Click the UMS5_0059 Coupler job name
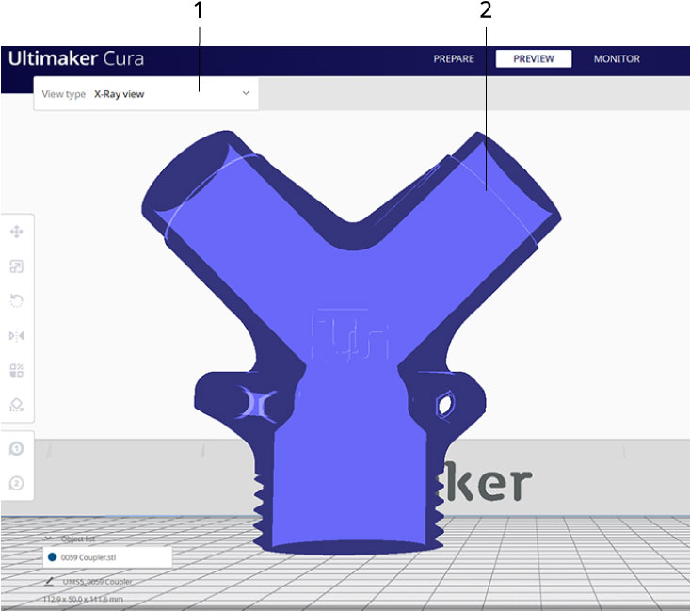Screen dimensions: 690x611 [97, 582]
